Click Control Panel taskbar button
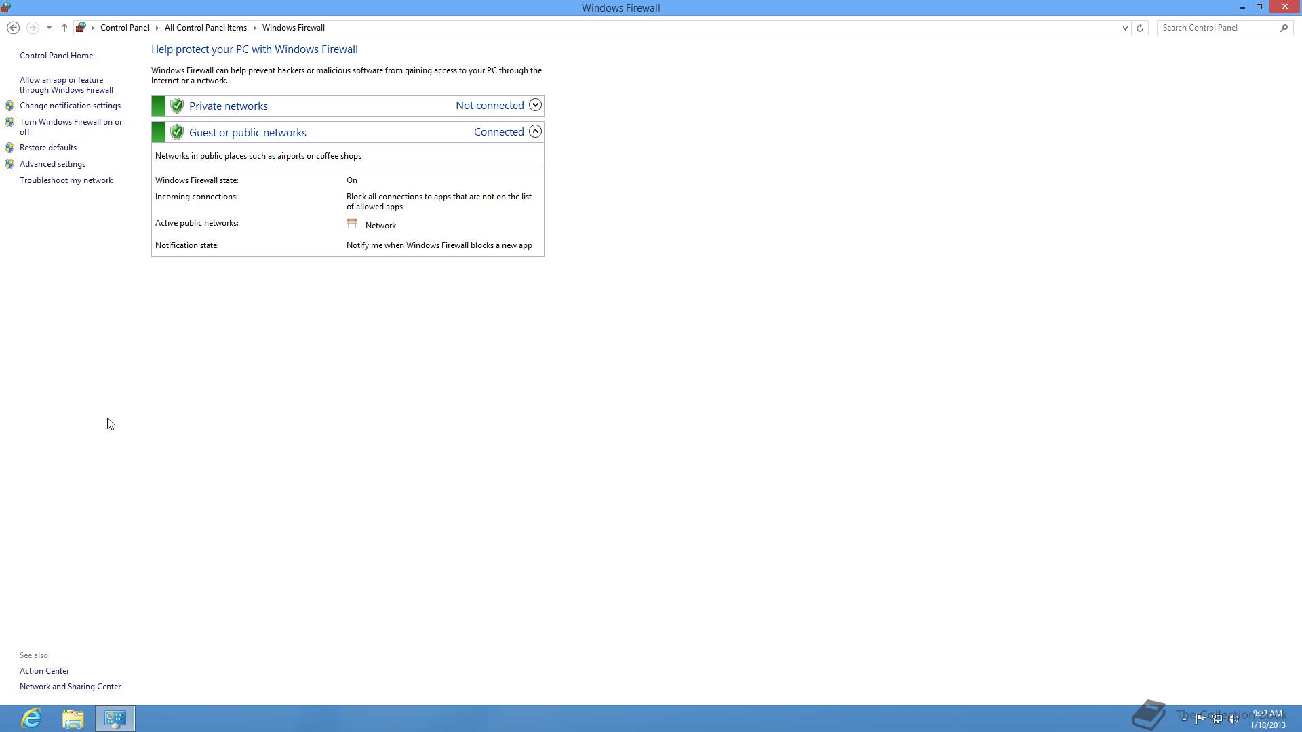Viewport: 1302px width, 732px height. point(115,718)
